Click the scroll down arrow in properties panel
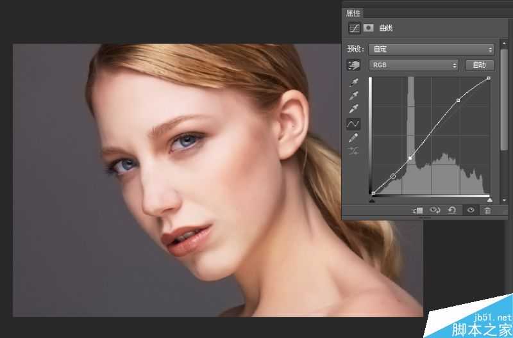This screenshot has width=513, height=338. pyautogui.click(x=505, y=200)
